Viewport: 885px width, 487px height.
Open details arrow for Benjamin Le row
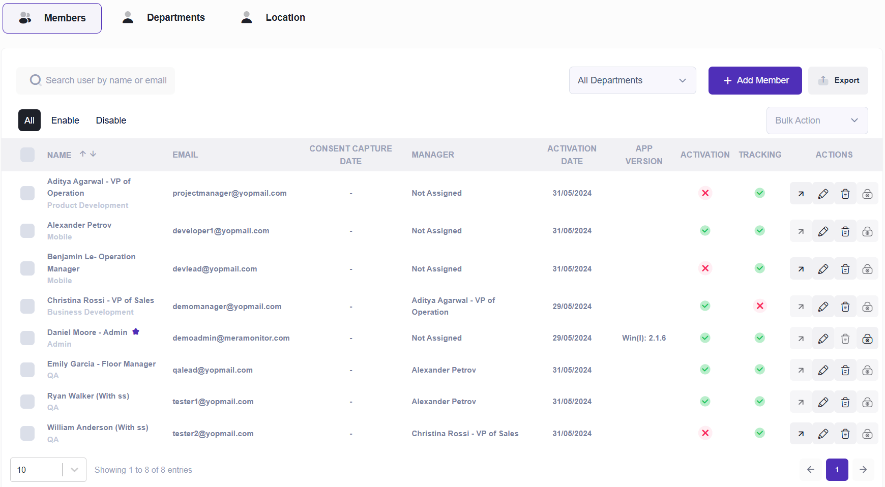point(801,269)
